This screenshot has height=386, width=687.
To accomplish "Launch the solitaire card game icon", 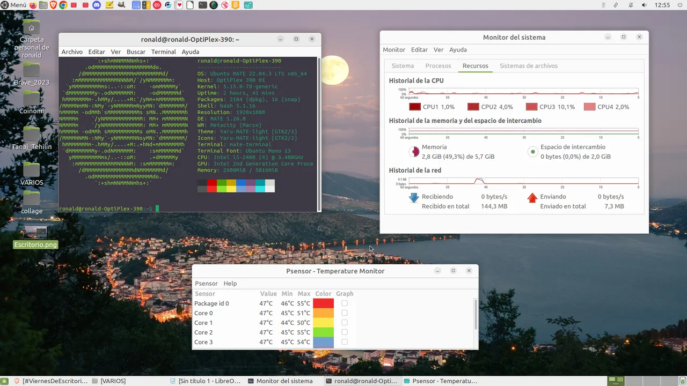I will [178, 5].
